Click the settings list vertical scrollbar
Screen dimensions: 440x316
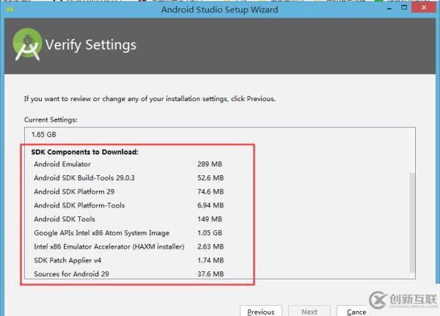(412, 223)
